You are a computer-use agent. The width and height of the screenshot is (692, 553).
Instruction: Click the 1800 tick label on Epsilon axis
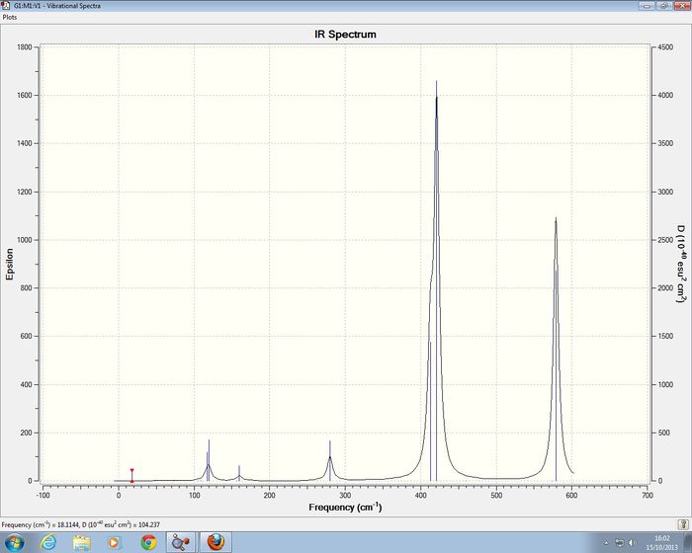pos(25,47)
